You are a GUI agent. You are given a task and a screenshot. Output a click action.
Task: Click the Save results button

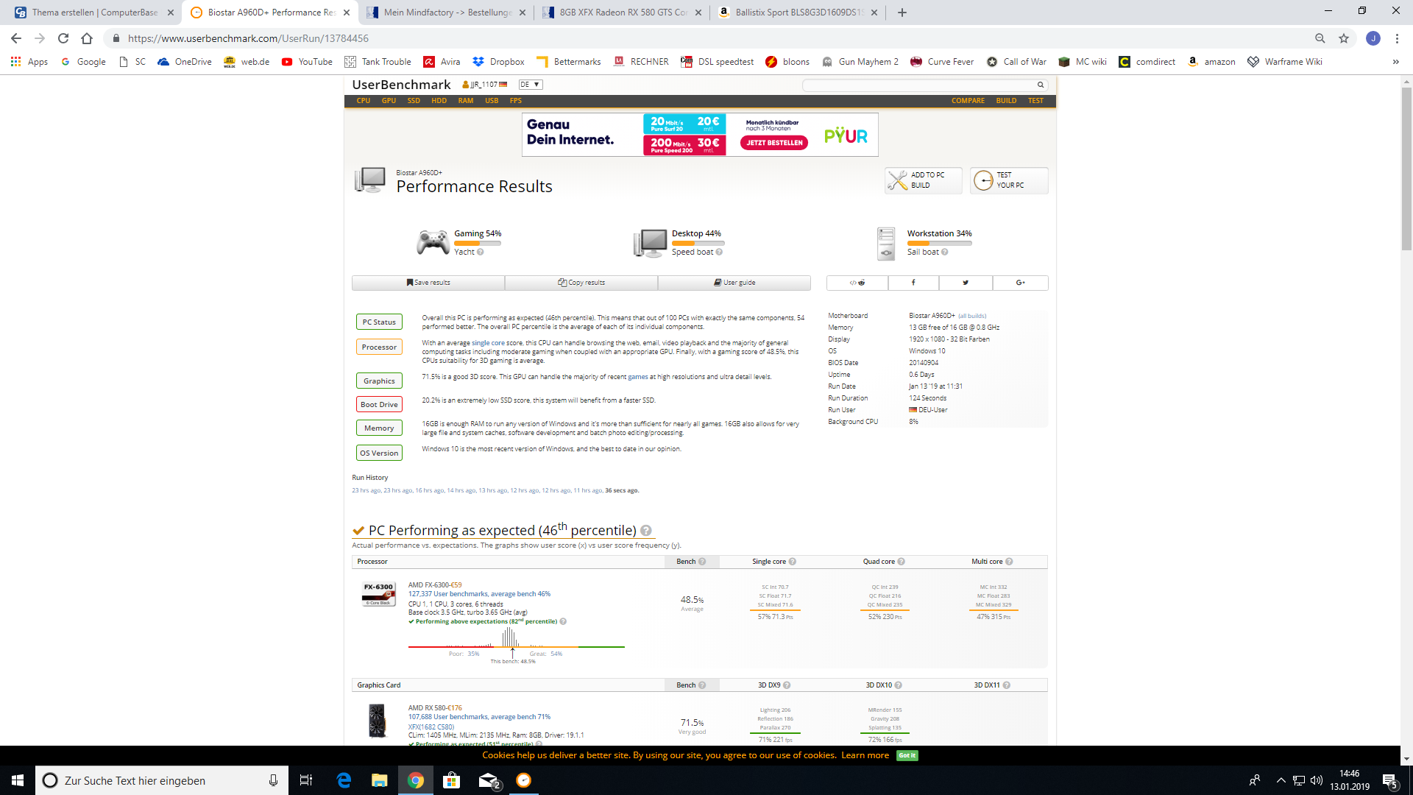pos(428,283)
